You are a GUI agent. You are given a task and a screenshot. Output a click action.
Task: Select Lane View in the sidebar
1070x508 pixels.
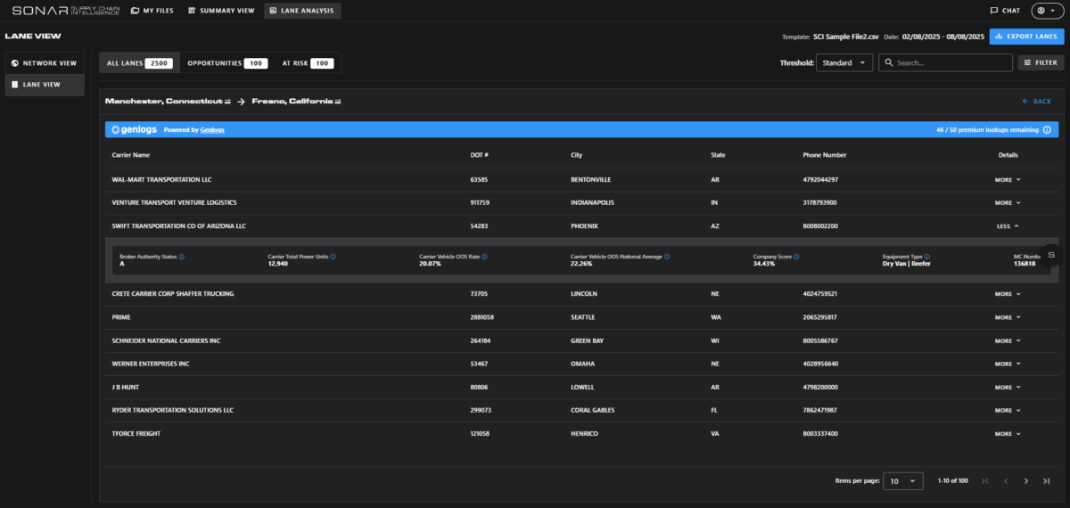[45, 85]
